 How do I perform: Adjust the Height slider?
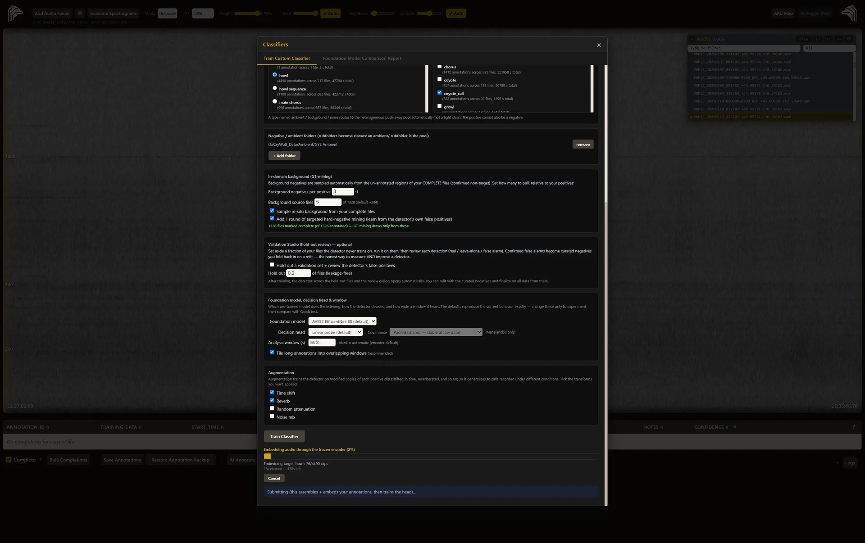point(248,14)
